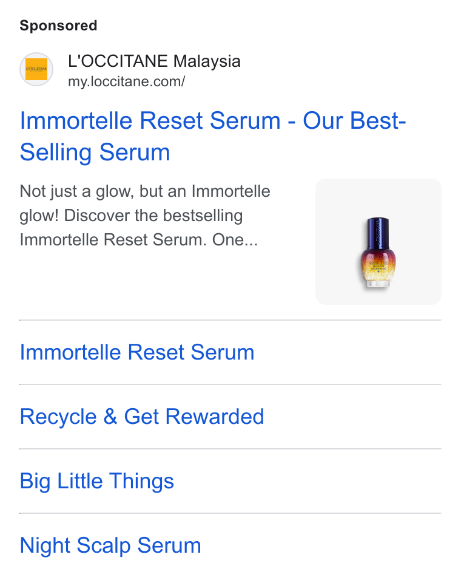Image resolution: width=461 pixels, height=577 pixels.
Task: Open the L'OCCITANE Malaysia advertiser name
Action: 154,61
